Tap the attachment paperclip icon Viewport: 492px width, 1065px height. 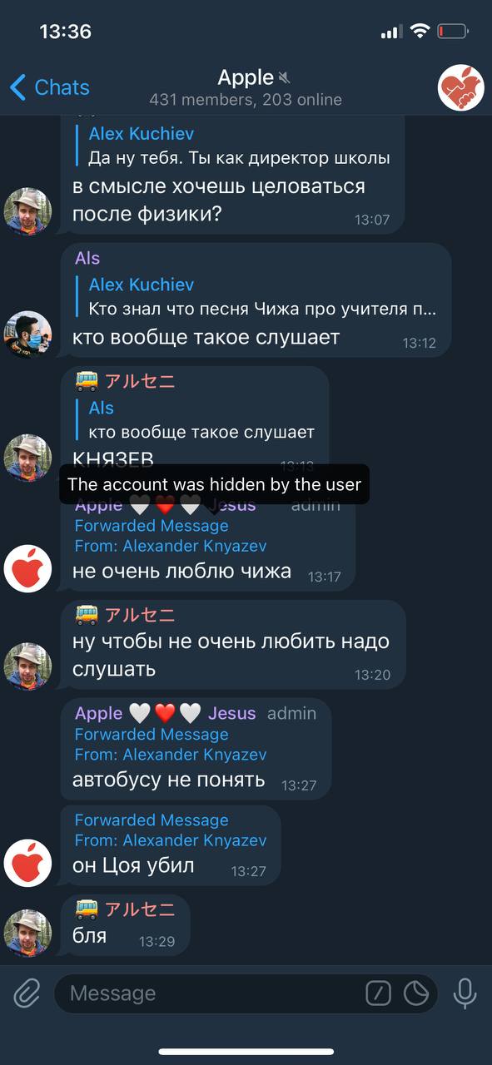[x=27, y=993]
